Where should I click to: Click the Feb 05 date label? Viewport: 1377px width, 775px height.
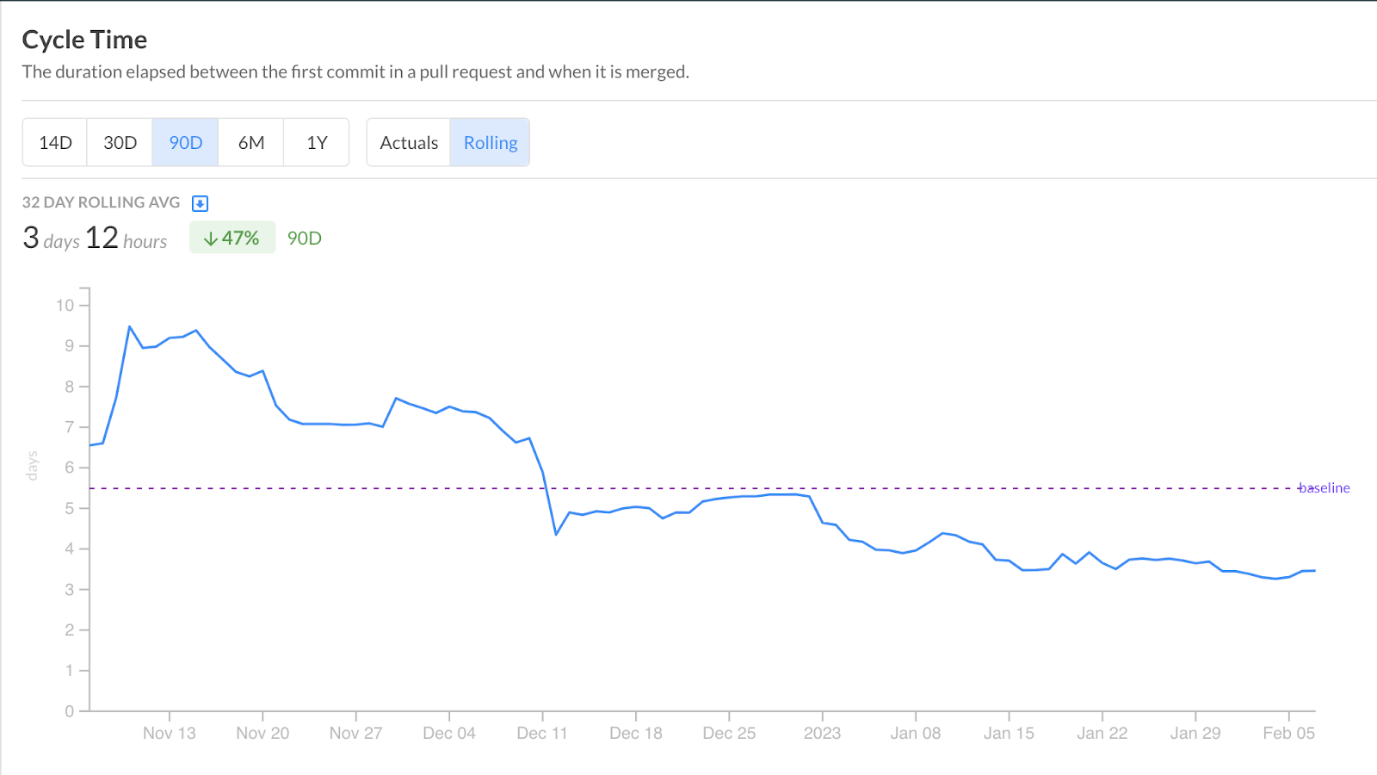point(1288,733)
